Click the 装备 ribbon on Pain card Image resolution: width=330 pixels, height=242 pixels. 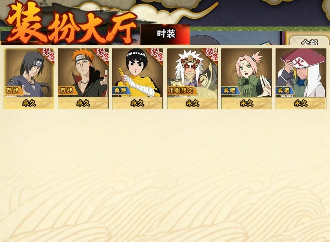(102, 55)
